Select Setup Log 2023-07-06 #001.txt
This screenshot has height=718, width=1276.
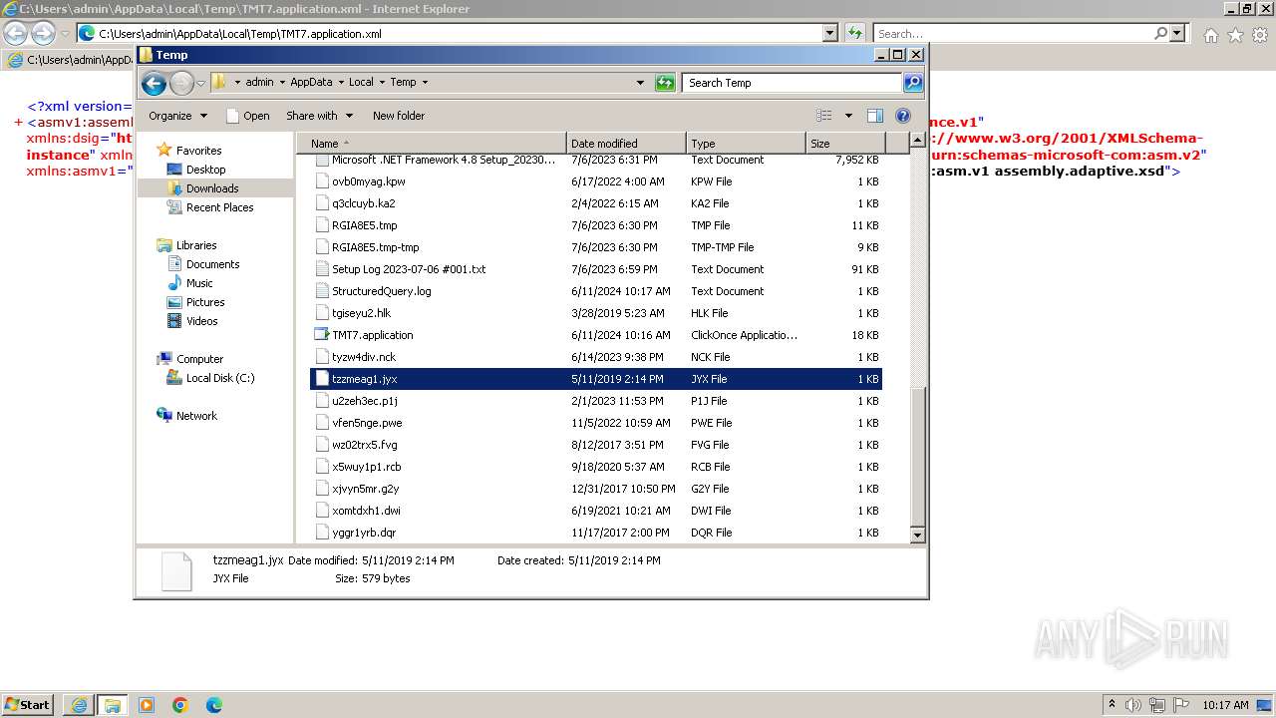(x=409, y=269)
